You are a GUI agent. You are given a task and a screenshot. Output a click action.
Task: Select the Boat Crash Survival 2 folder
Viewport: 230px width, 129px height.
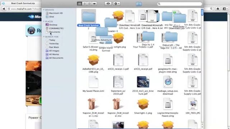pos(89,16)
